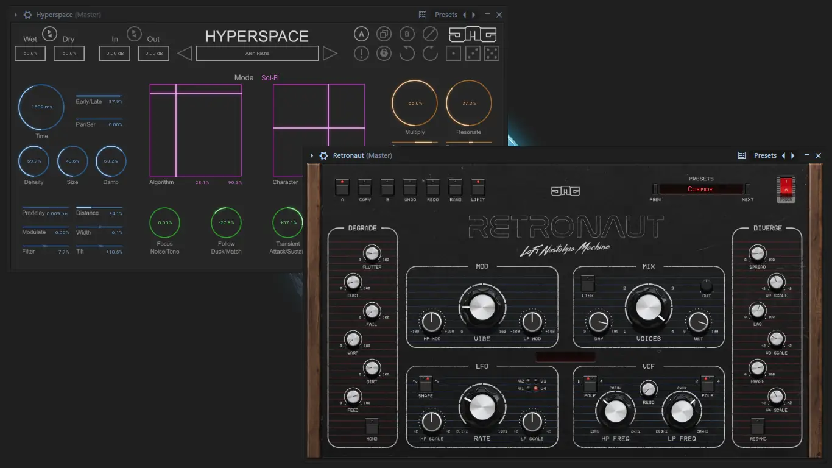Image resolution: width=832 pixels, height=468 pixels.
Task: Click the lock icon in Hyperspace
Action: (384, 54)
